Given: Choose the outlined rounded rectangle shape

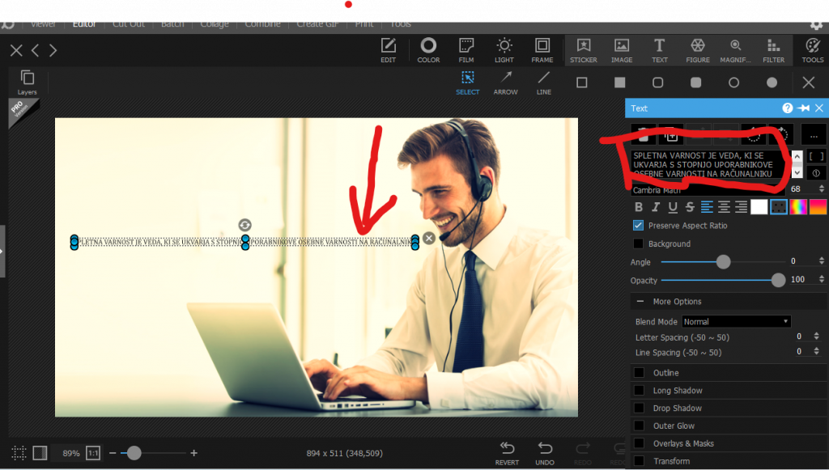Looking at the screenshot, I should 657,83.
